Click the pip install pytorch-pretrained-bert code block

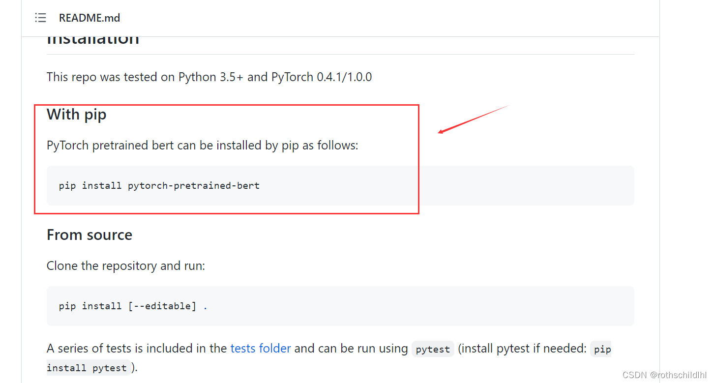(159, 186)
